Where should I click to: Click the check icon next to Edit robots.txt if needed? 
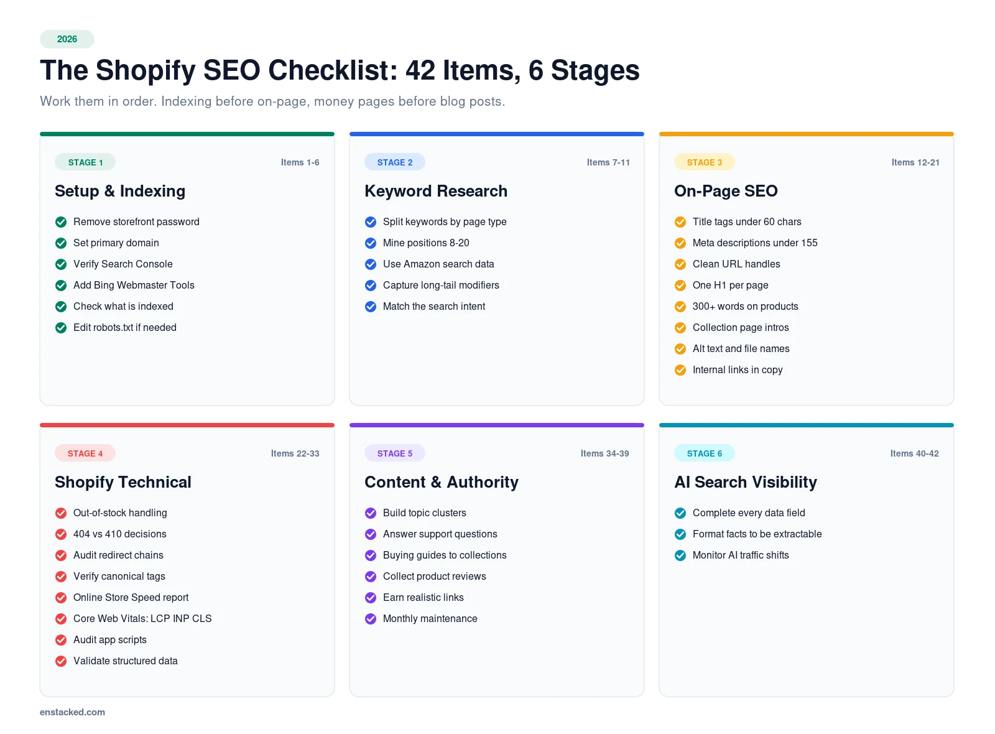click(61, 328)
